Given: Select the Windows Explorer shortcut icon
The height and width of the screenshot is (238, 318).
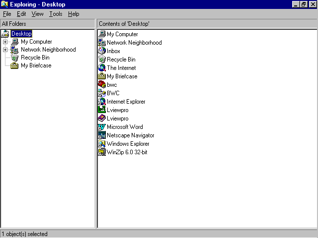Looking at the screenshot, I should click(102, 144).
